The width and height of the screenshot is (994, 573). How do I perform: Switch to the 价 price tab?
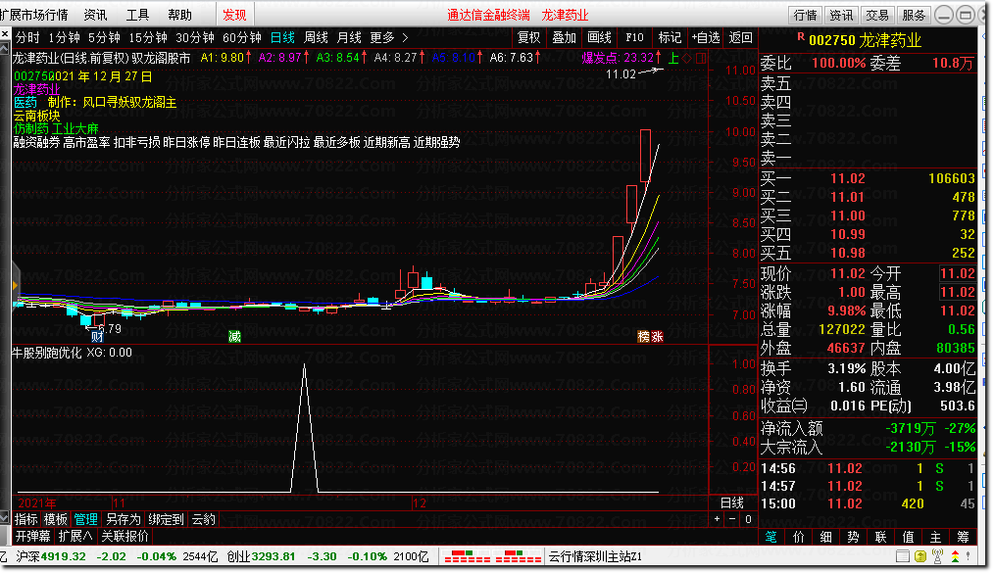click(798, 537)
